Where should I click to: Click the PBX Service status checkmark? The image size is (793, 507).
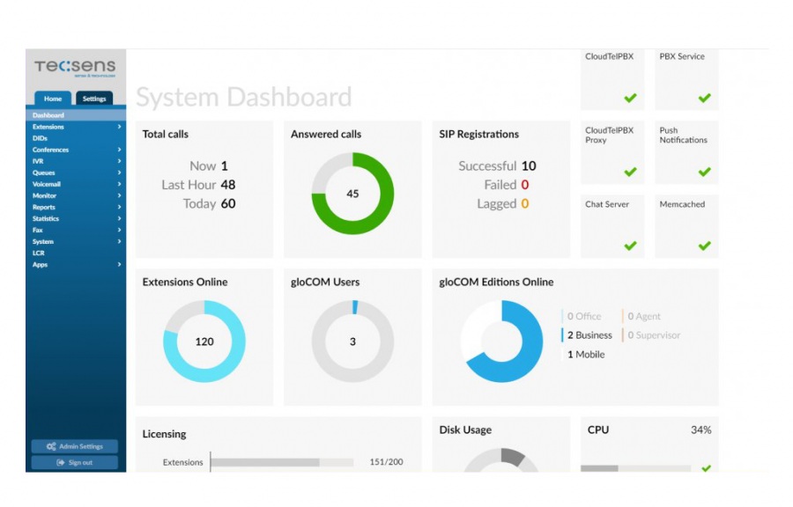pos(705,98)
